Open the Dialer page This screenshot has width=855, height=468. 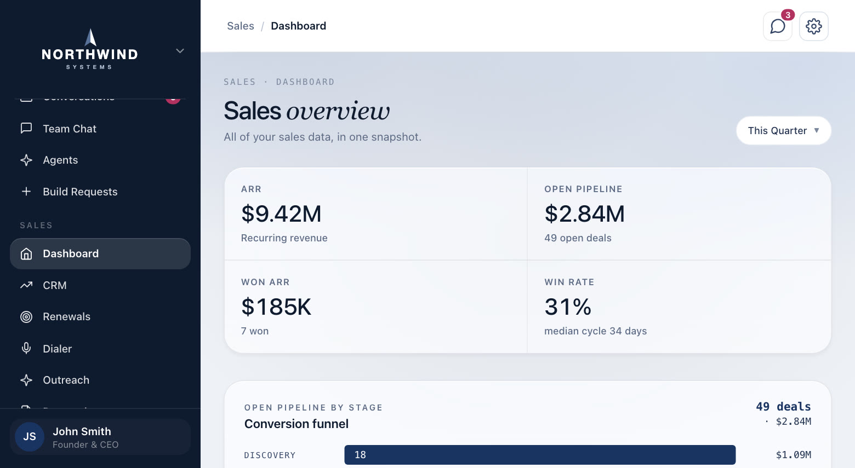tap(100, 349)
